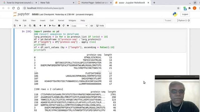Move selected cell up arrow
200x112 pixels.
[x=40, y=26]
